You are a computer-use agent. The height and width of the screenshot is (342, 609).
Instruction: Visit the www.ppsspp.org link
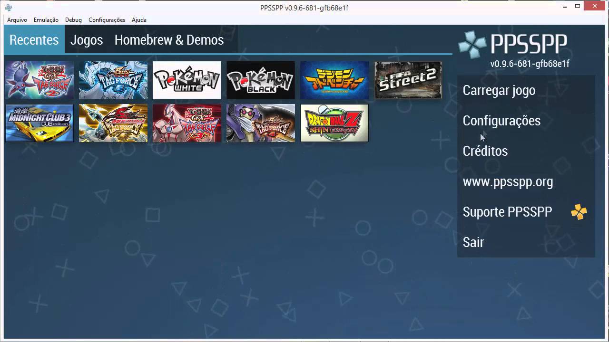pyautogui.click(x=526, y=181)
